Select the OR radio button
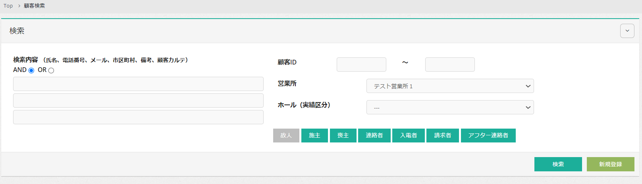The height and width of the screenshot is (184, 642). point(51,70)
